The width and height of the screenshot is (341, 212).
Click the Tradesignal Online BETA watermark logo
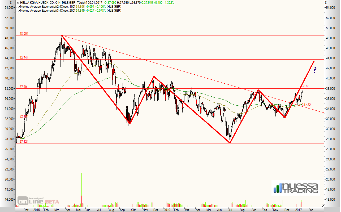click(38, 201)
